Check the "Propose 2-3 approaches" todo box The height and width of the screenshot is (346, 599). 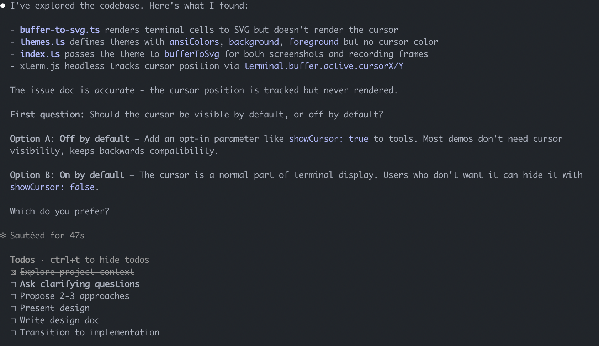coord(13,297)
